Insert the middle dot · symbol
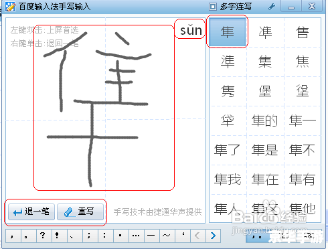 pos(121,236)
